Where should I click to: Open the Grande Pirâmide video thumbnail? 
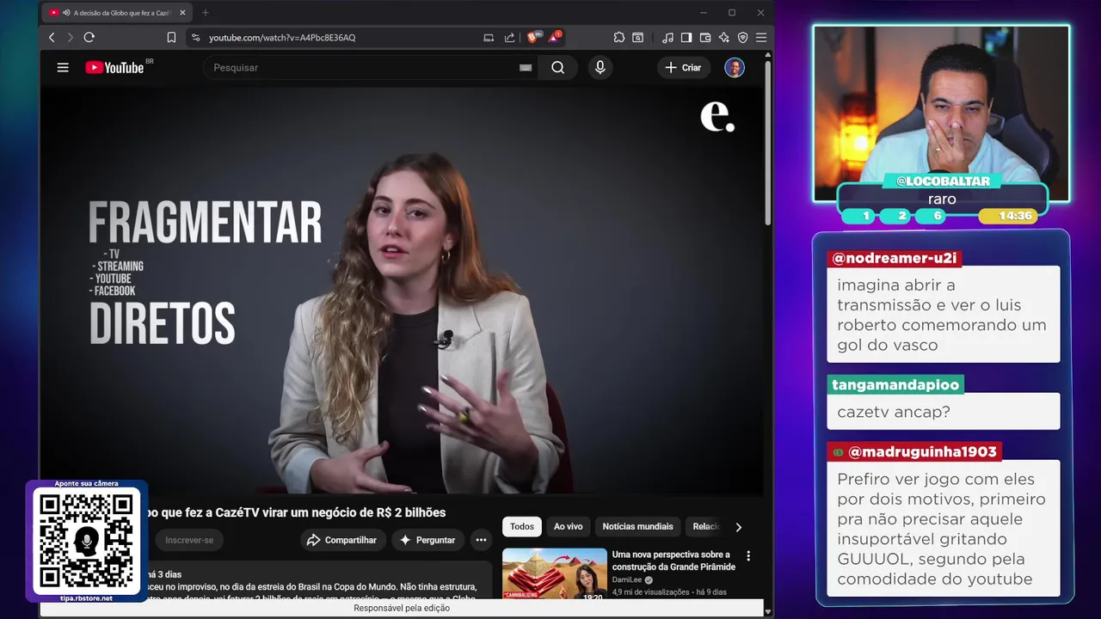pyautogui.click(x=555, y=574)
